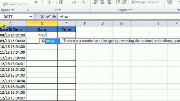Viewport: 180px width, 101px height.
Task: Apply the Fill Color bucket
Action: point(74,2)
